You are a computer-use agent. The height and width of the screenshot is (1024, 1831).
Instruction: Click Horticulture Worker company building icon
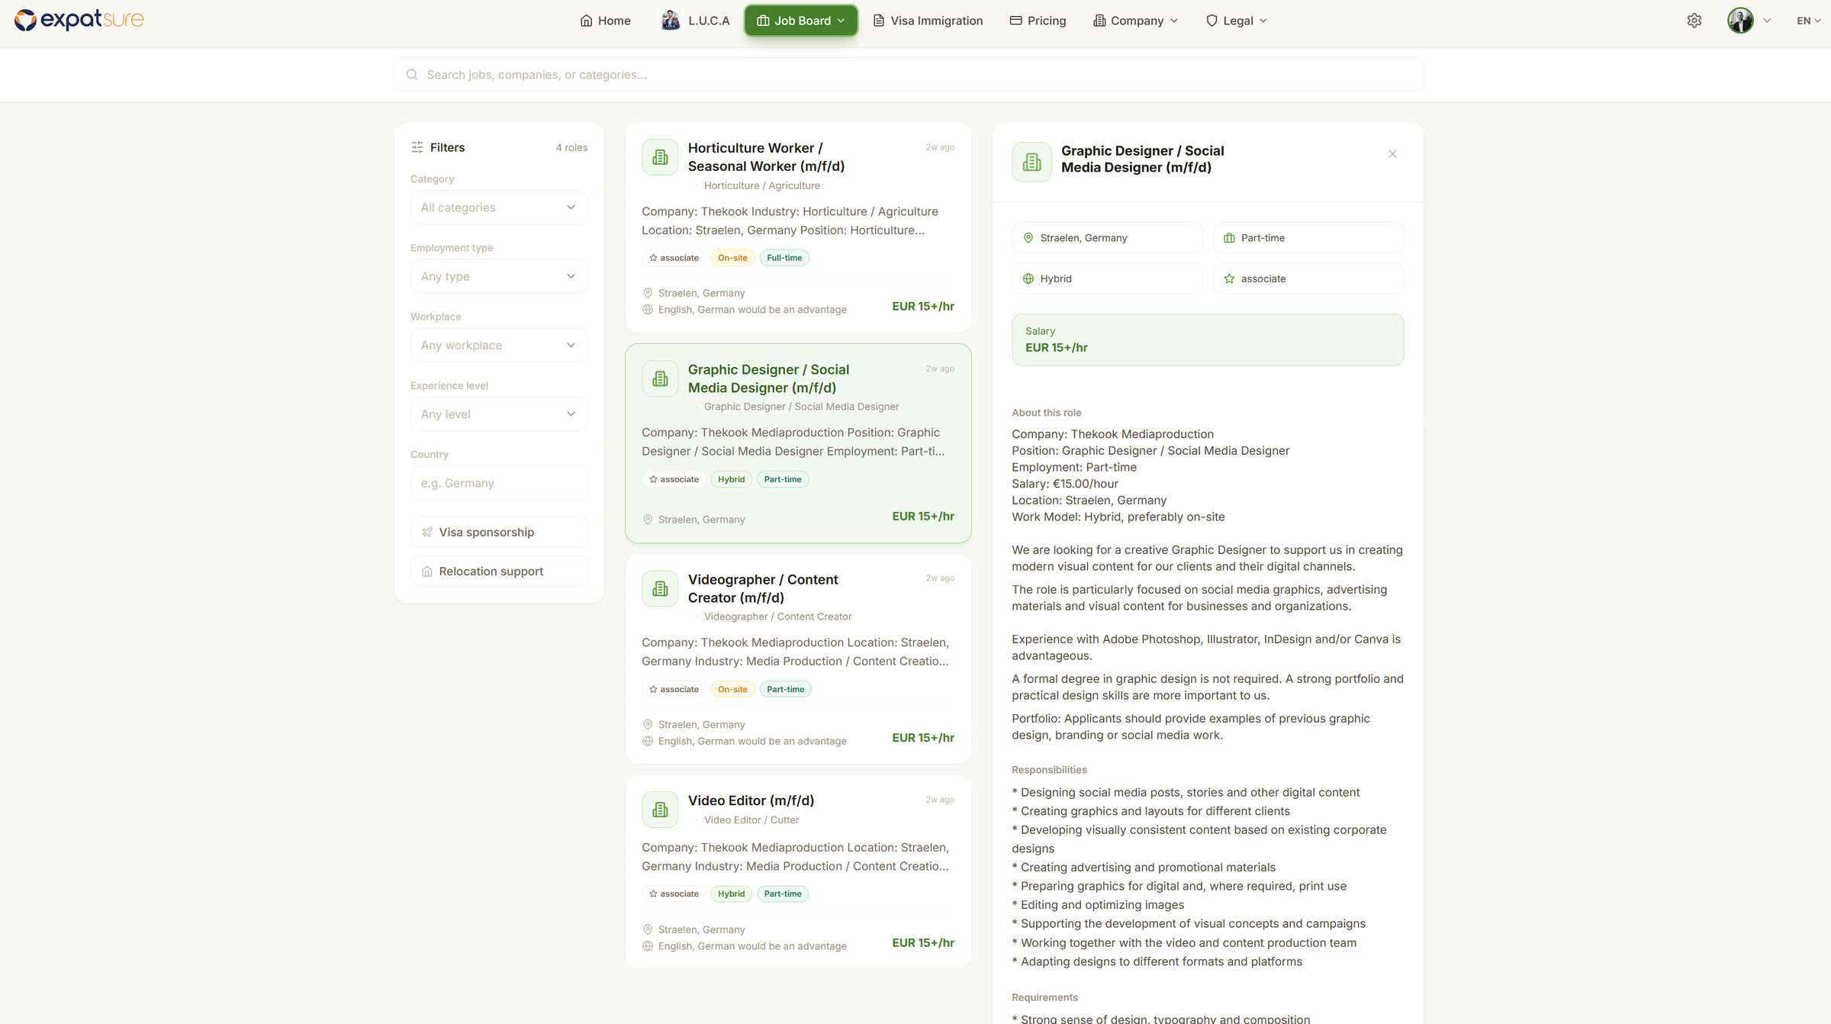pos(660,157)
